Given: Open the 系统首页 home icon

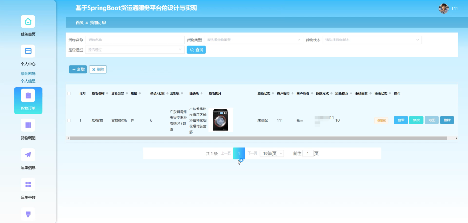Looking at the screenshot, I should (x=28, y=21).
